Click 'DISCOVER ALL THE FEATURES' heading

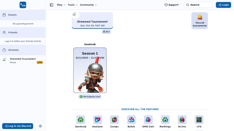tap(140, 109)
